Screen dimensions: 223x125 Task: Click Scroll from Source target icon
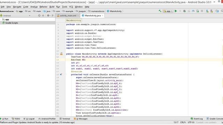39,16
